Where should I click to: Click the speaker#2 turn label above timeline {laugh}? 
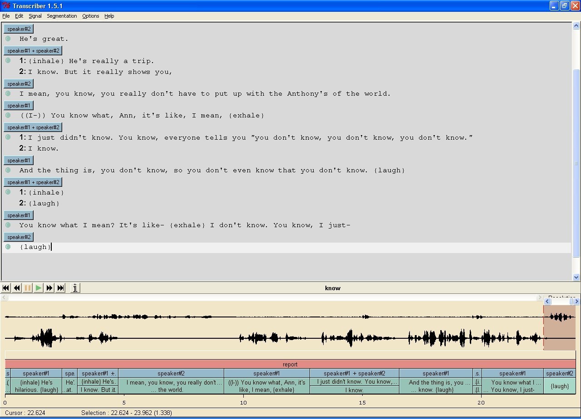560,373
